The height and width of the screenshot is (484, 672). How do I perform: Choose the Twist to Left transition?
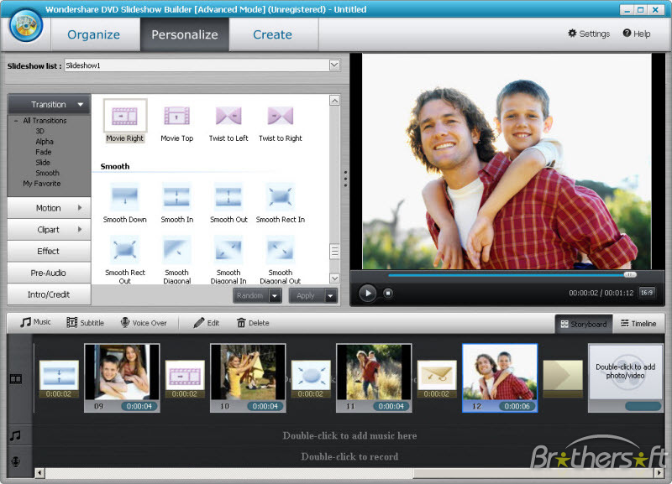pyautogui.click(x=228, y=117)
